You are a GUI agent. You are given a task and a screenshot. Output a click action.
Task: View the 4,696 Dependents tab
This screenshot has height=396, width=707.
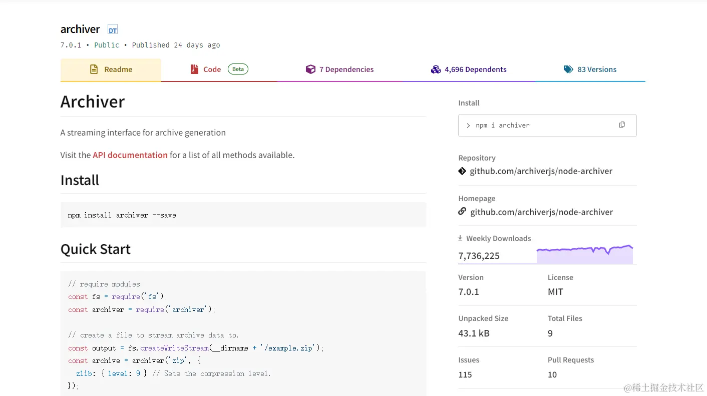469,69
